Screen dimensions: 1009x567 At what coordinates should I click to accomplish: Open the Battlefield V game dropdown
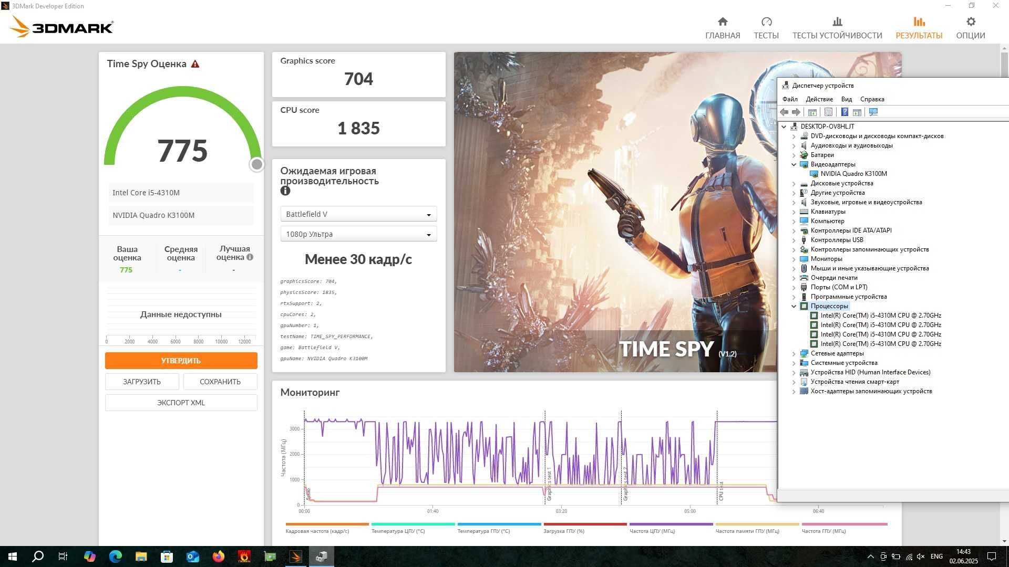358,214
